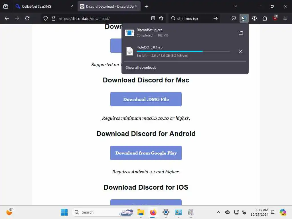Image resolution: width=292 pixels, height=219 pixels.
Task: Open DiscordSetup.exe completed download
Action: [x=179, y=33]
